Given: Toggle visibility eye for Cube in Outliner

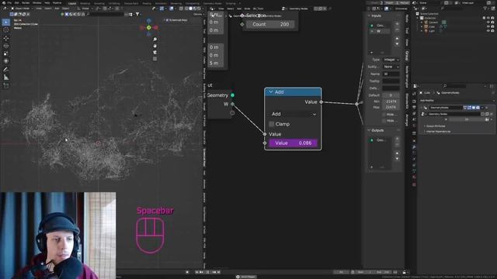Looking at the screenshot, I should (488, 27).
